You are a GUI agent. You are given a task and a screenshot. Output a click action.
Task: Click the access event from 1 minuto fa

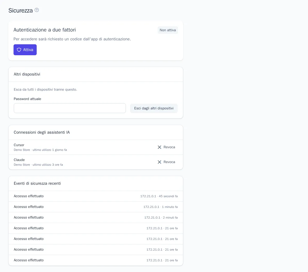96,207
